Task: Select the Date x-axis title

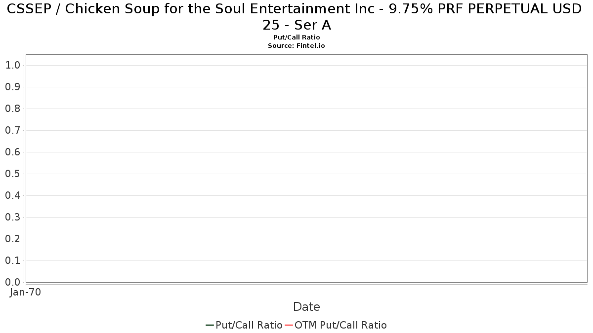Action: [306, 307]
